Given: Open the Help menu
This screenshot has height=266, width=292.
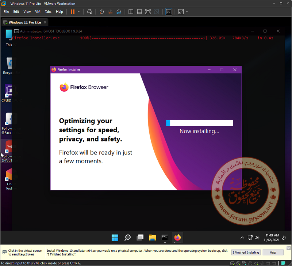Looking at the screenshot, I should click(x=59, y=12).
